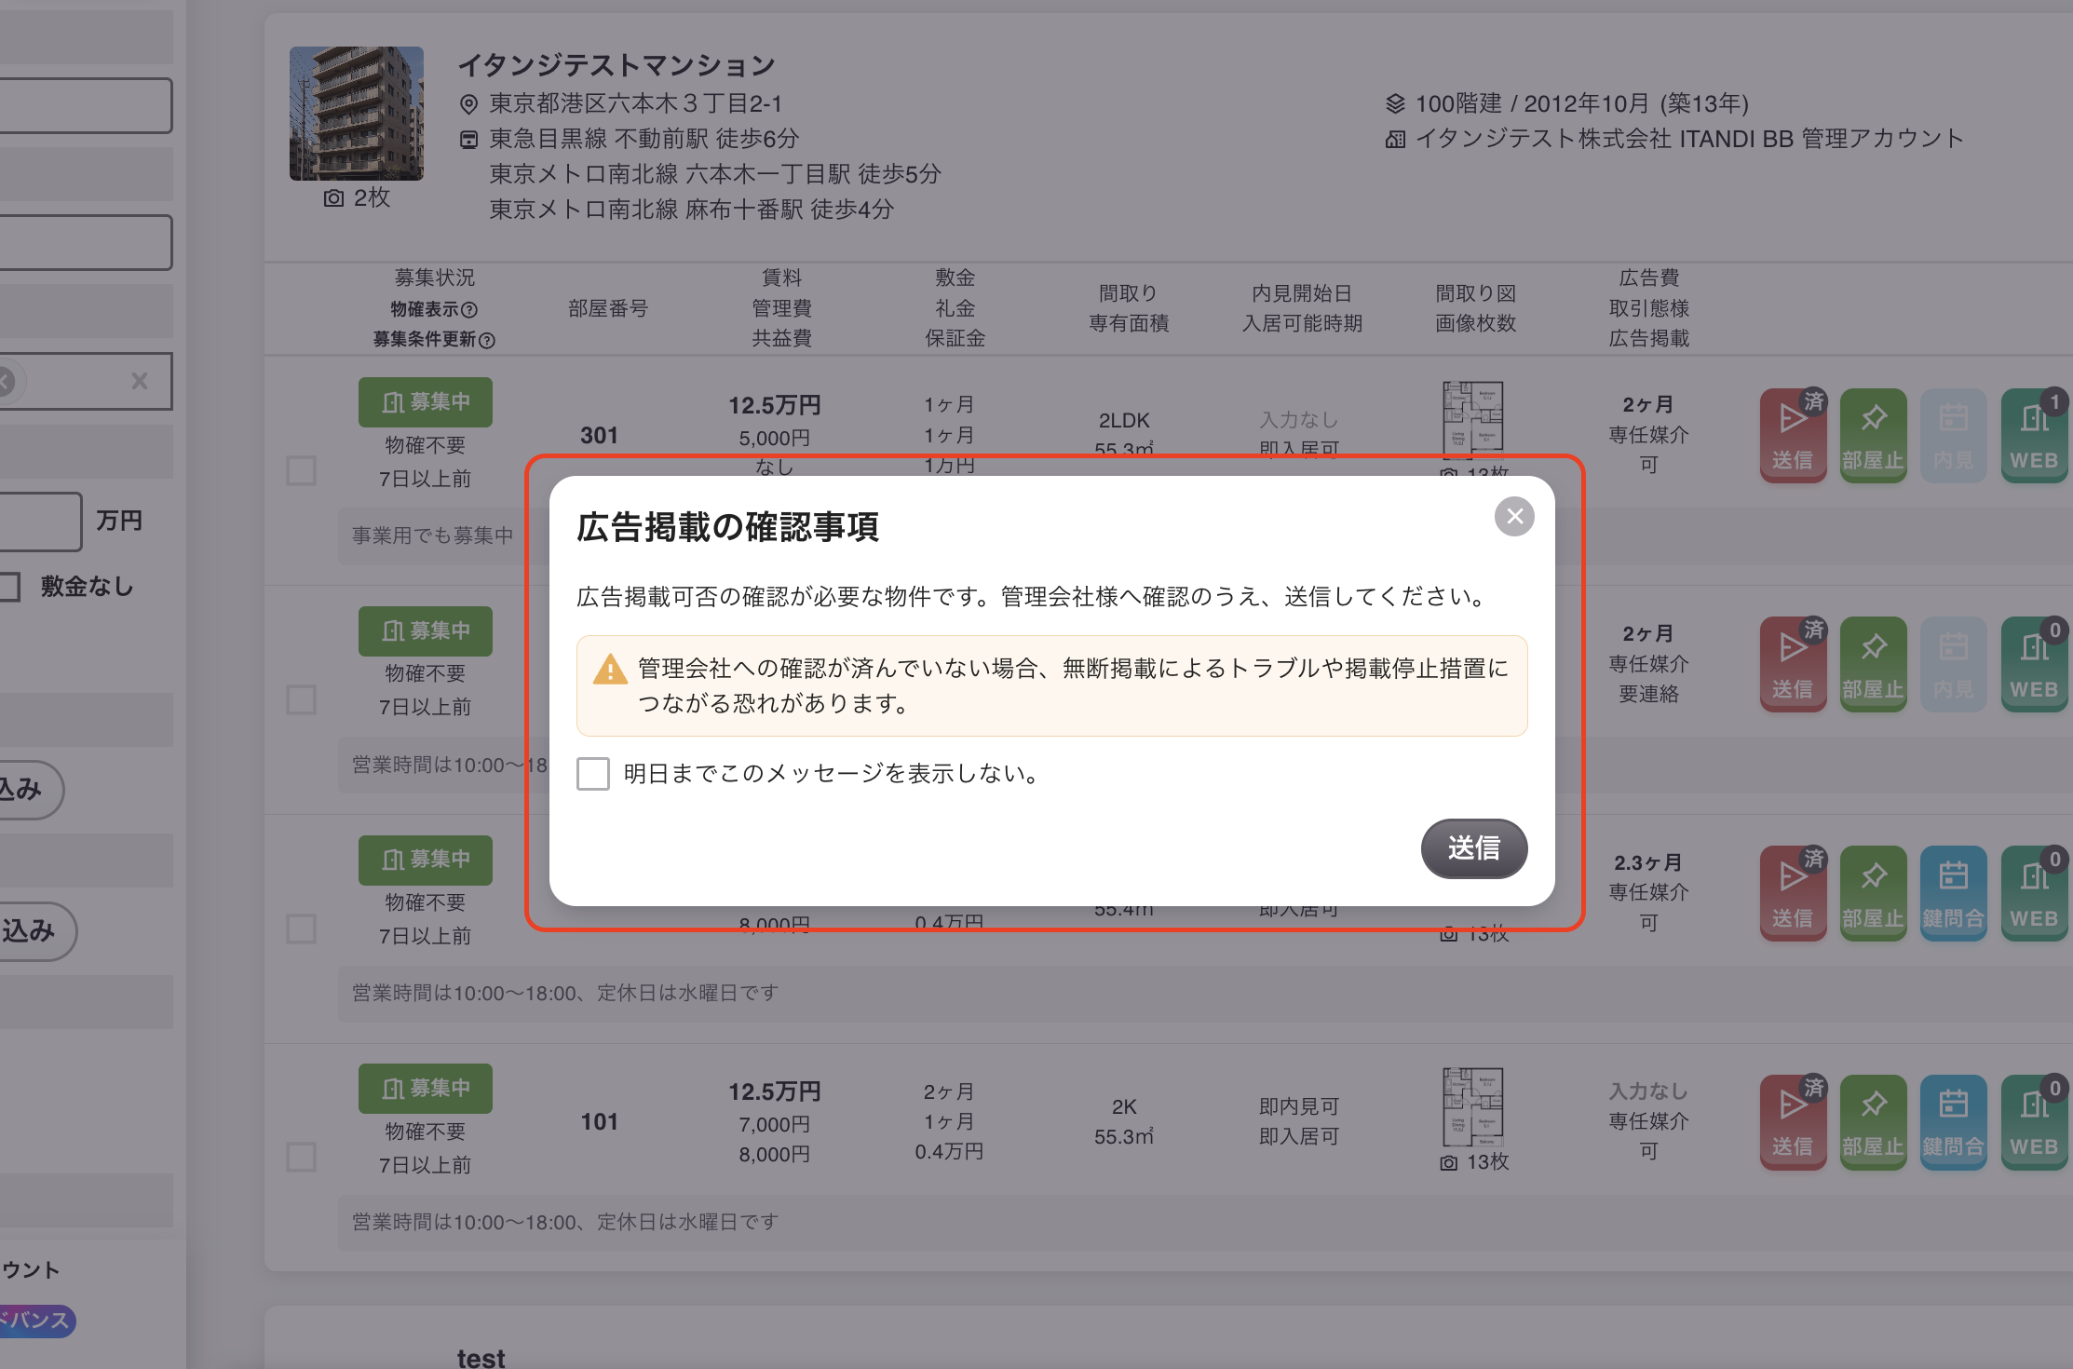The width and height of the screenshot is (2073, 1369).
Task: Select the checkbox for room 301 row
Action: pos(301,470)
